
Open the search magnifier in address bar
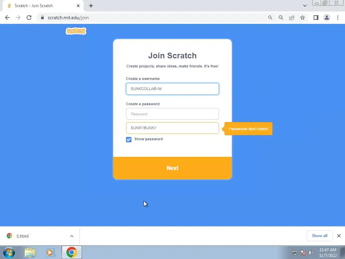270,18
